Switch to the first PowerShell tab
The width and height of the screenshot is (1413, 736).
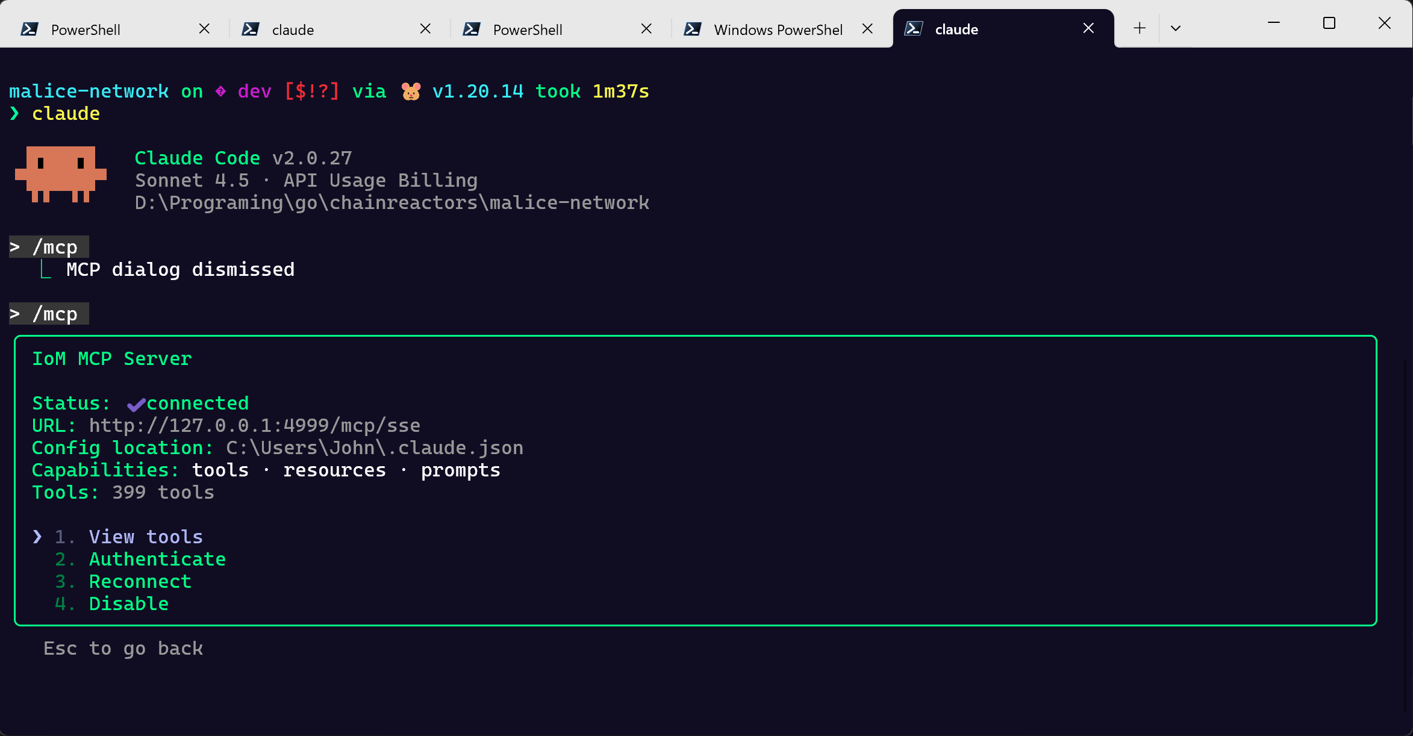tap(86, 30)
